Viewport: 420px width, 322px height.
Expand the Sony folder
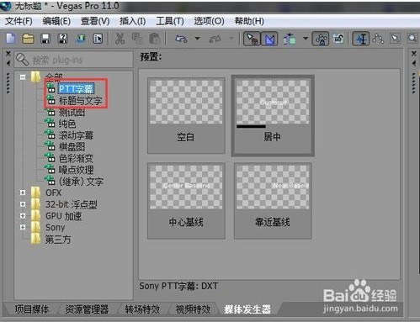tap(23, 227)
